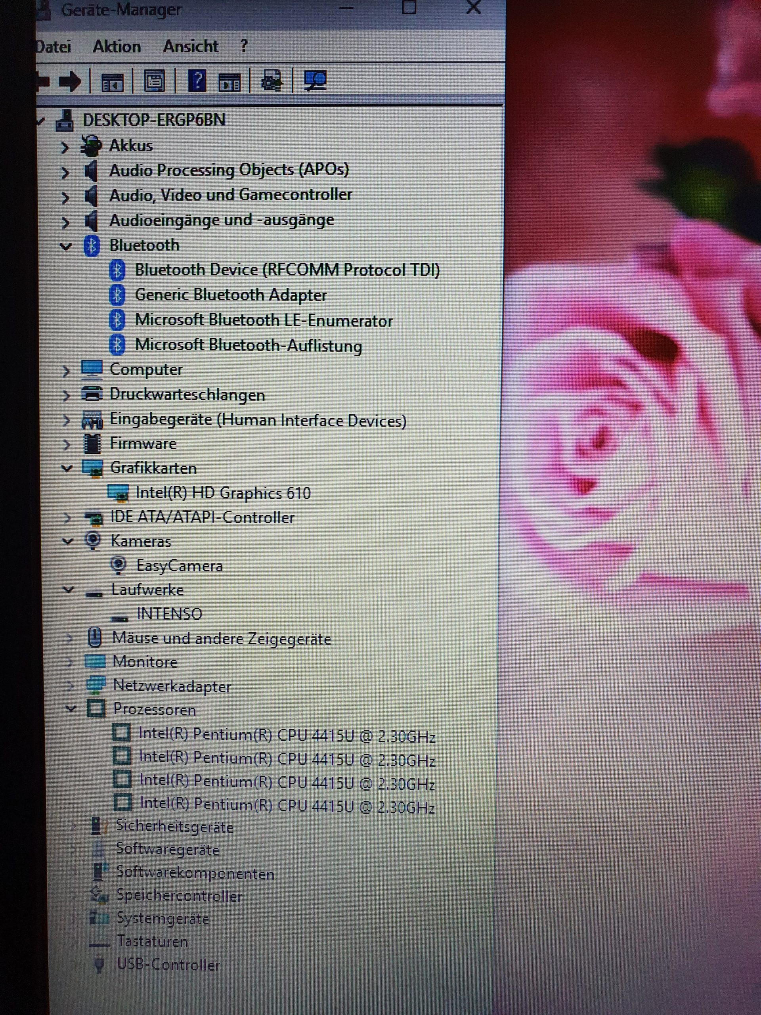Expand the Akkus category
761x1015 pixels.
pos(65,147)
